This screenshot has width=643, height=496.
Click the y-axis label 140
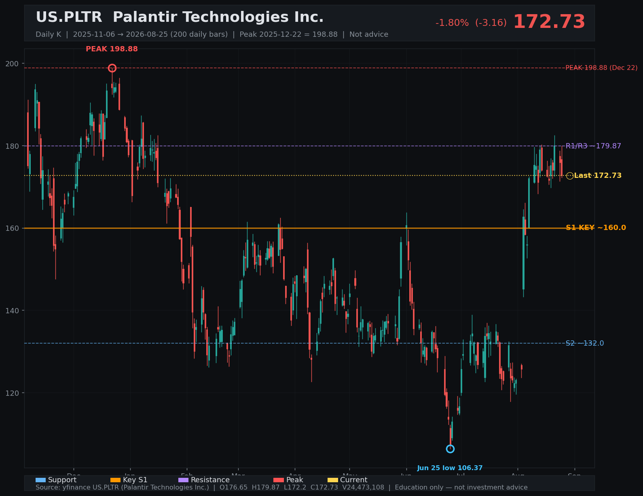click(13, 310)
